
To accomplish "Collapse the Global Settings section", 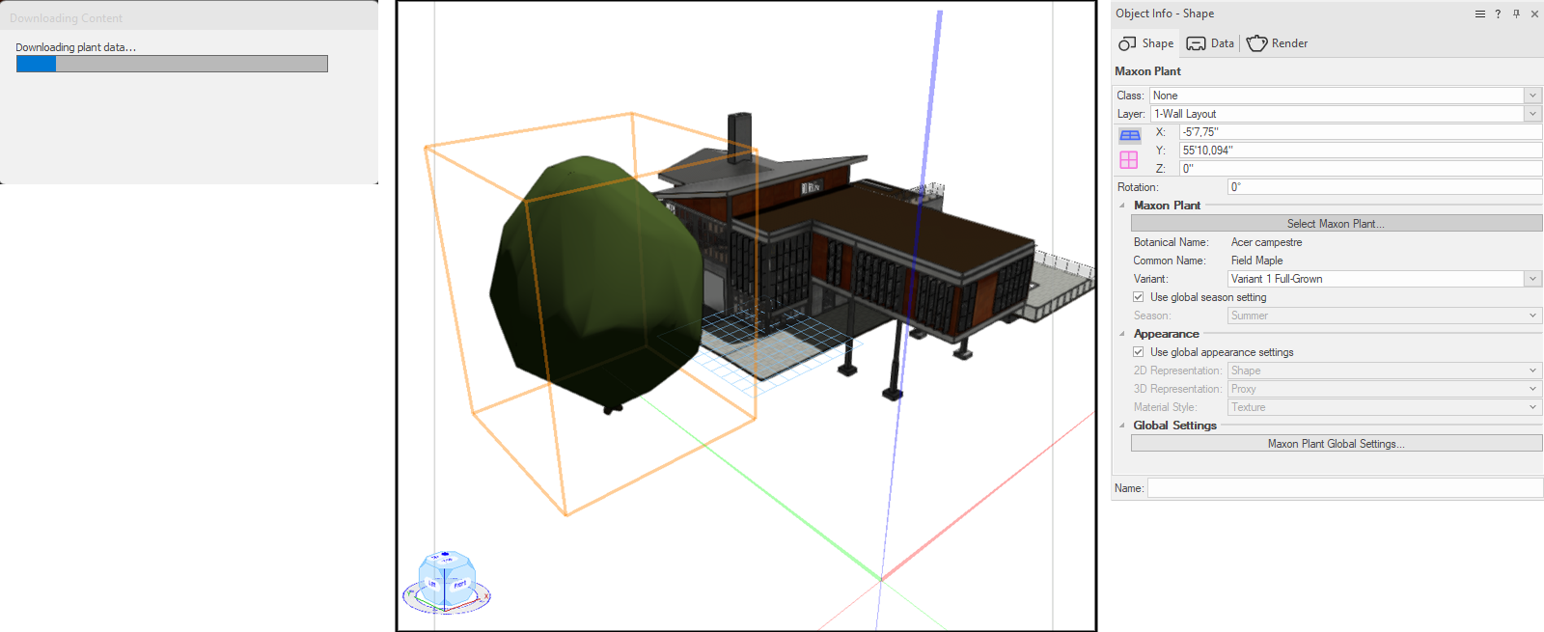I will pos(1122,426).
